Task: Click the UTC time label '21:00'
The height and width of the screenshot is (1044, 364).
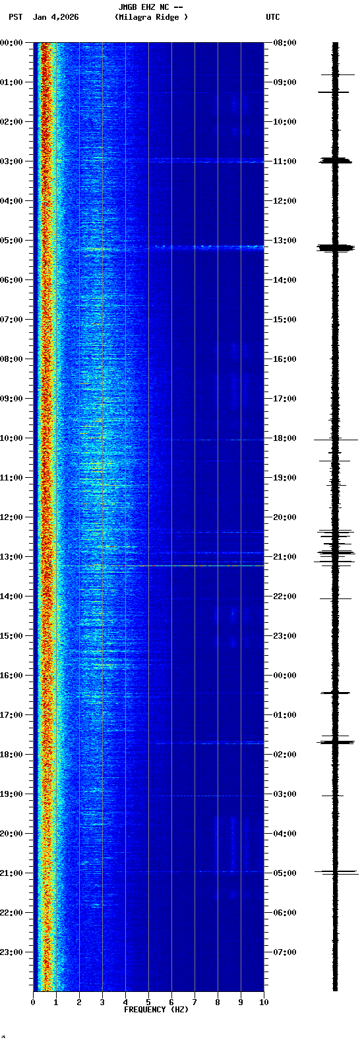Action: (285, 557)
